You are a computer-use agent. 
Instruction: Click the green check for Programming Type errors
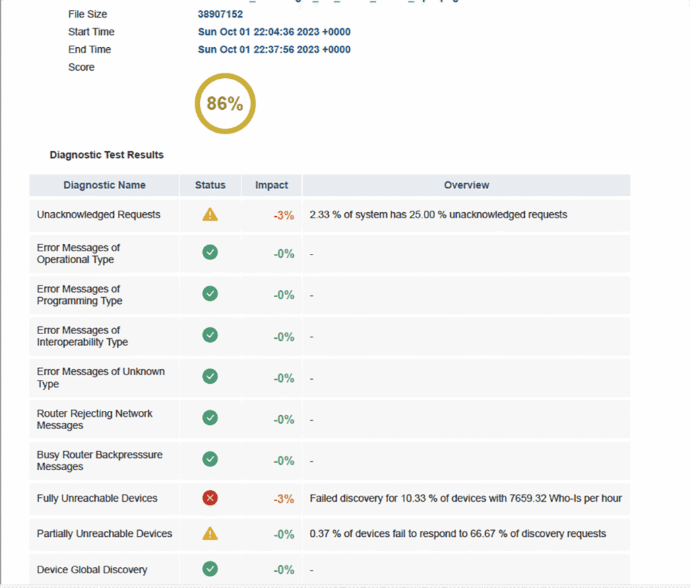tap(210, 294)
